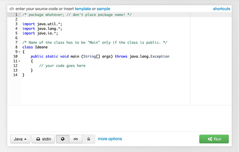Open the stdin input panel
The height and width of the screenshot is (152, 239).
click(x=43, y=139)
